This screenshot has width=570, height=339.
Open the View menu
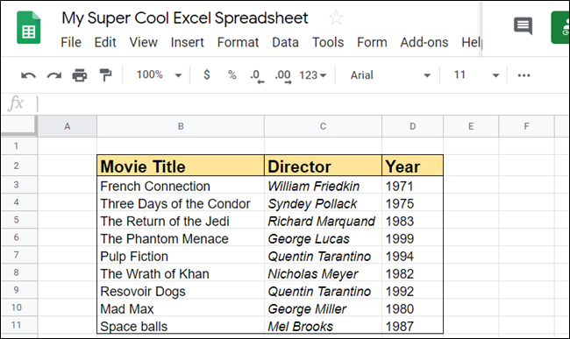click(144, 42)
